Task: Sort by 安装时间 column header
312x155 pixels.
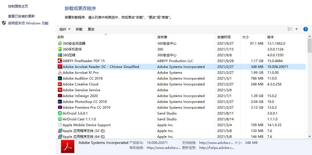Action: [224, 37]
